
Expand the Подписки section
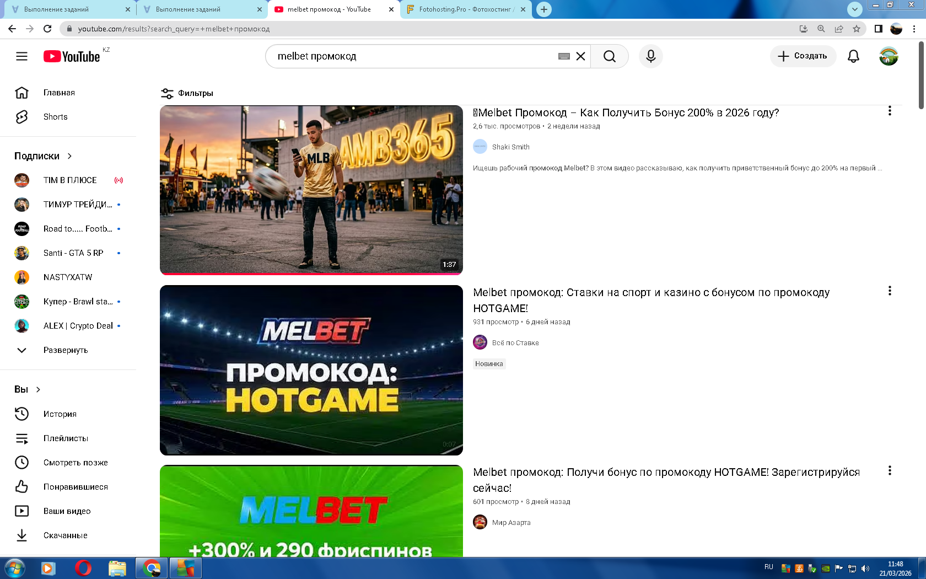coord(44,156)
